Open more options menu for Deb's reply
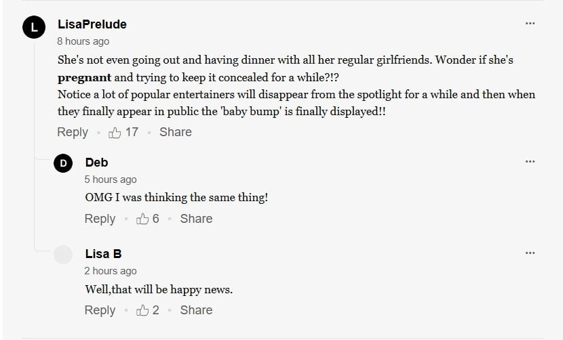The image size is (563, 340). tap(530, 161)
